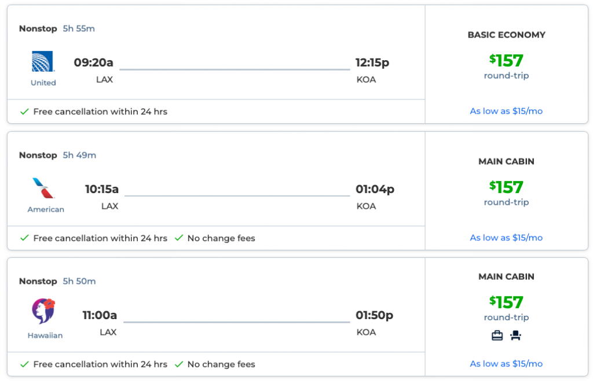Click American no change fees checkmark
The width and height of the screenshot is (593, 381).
[179, 238]
